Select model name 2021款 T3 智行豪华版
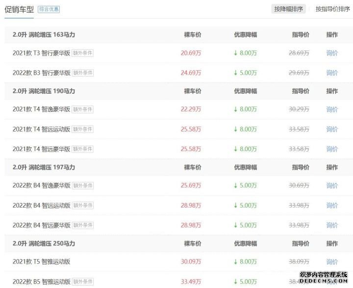Image resolution: width=353 pixels, height=288 pixels. point(41,53)
